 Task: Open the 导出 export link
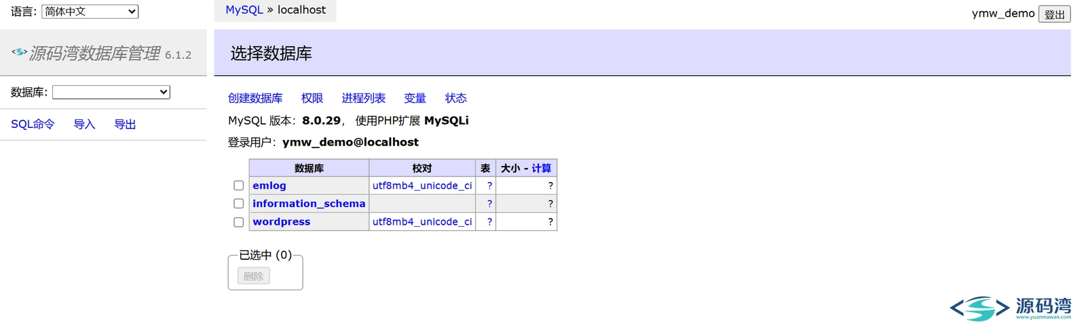point(125,125)
